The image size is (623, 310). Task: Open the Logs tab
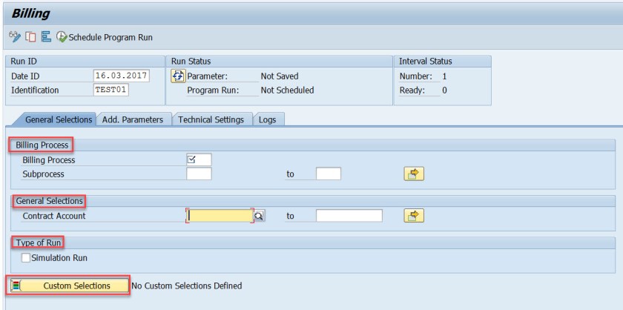[268, 119]
